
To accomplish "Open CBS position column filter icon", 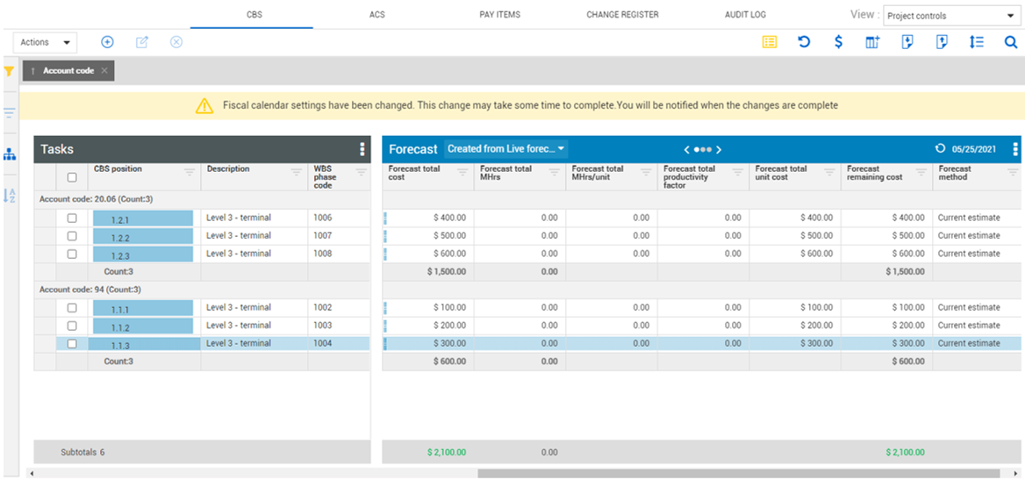I will pos(190,172).
